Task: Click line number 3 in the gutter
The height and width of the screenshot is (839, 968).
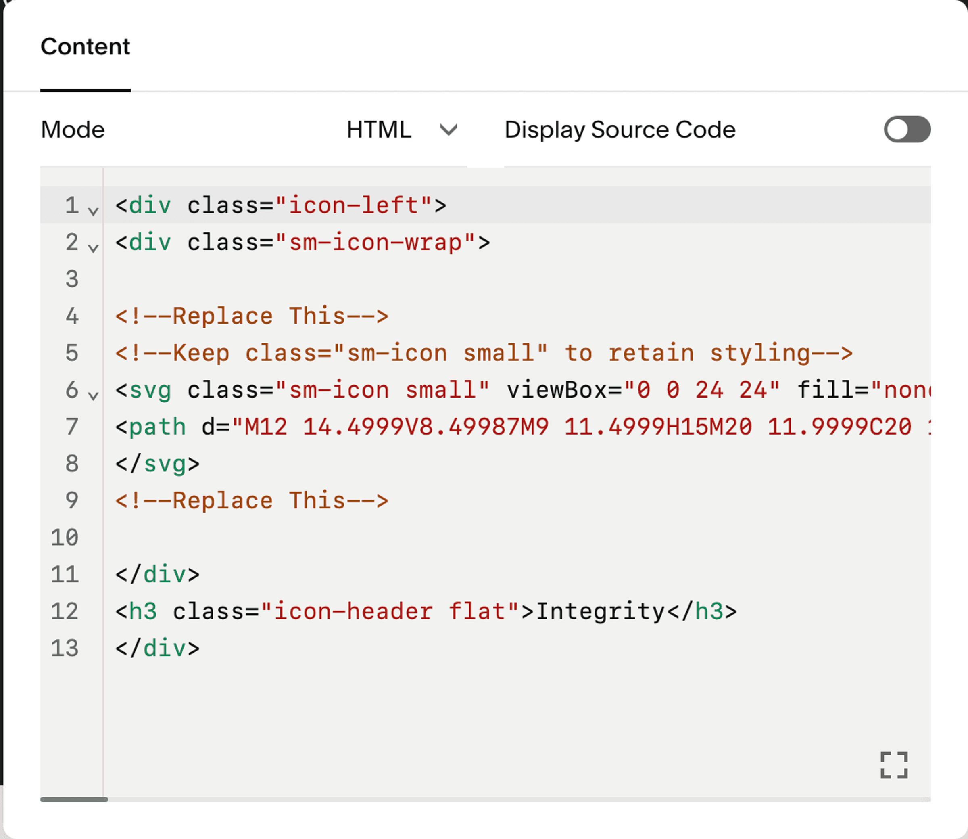Action: [x=72, y=279]
